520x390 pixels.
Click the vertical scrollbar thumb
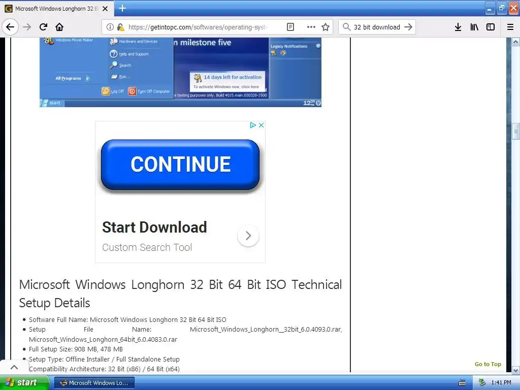tap(516, 132)
